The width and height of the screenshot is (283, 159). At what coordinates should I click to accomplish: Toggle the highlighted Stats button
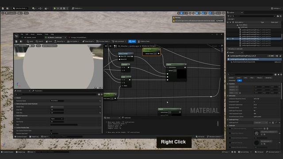click(132, 42)
